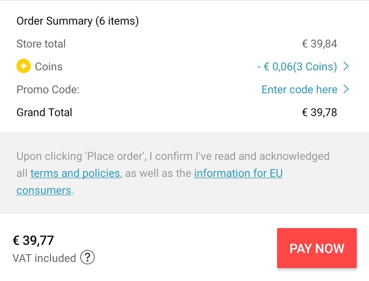Viewport: 369px width, 281px height.
Task: Tap 'Enter code here' promo field
Action: [299, 89]
